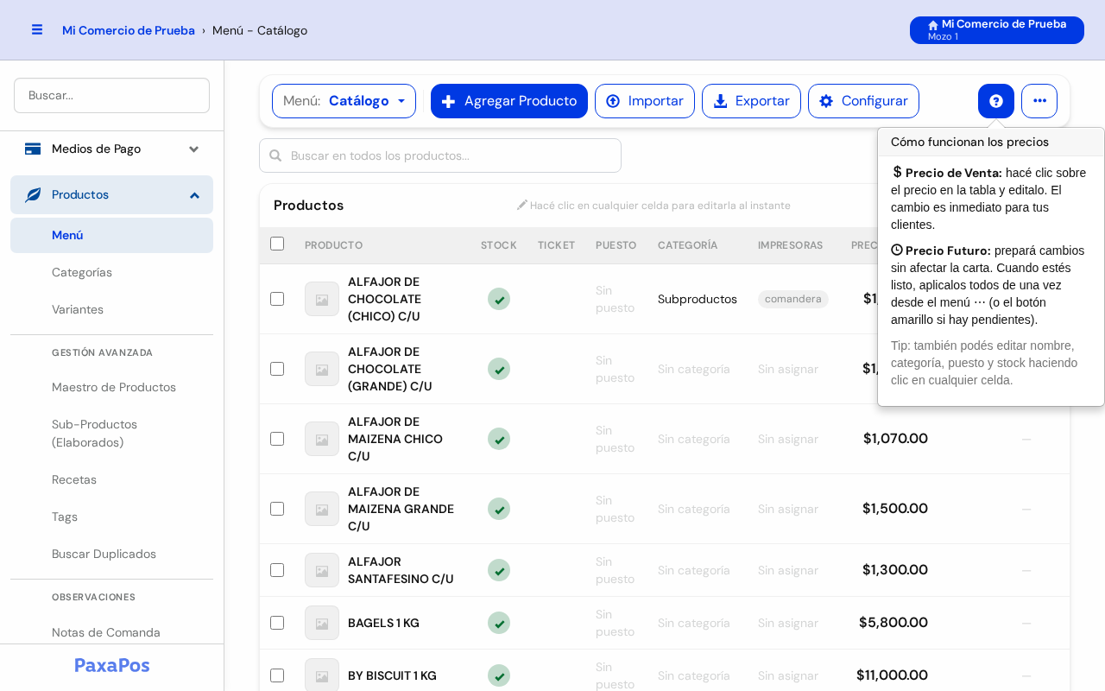
Task: Open Buscar Duplicados in the sidebar
Action: coord(111,554)
